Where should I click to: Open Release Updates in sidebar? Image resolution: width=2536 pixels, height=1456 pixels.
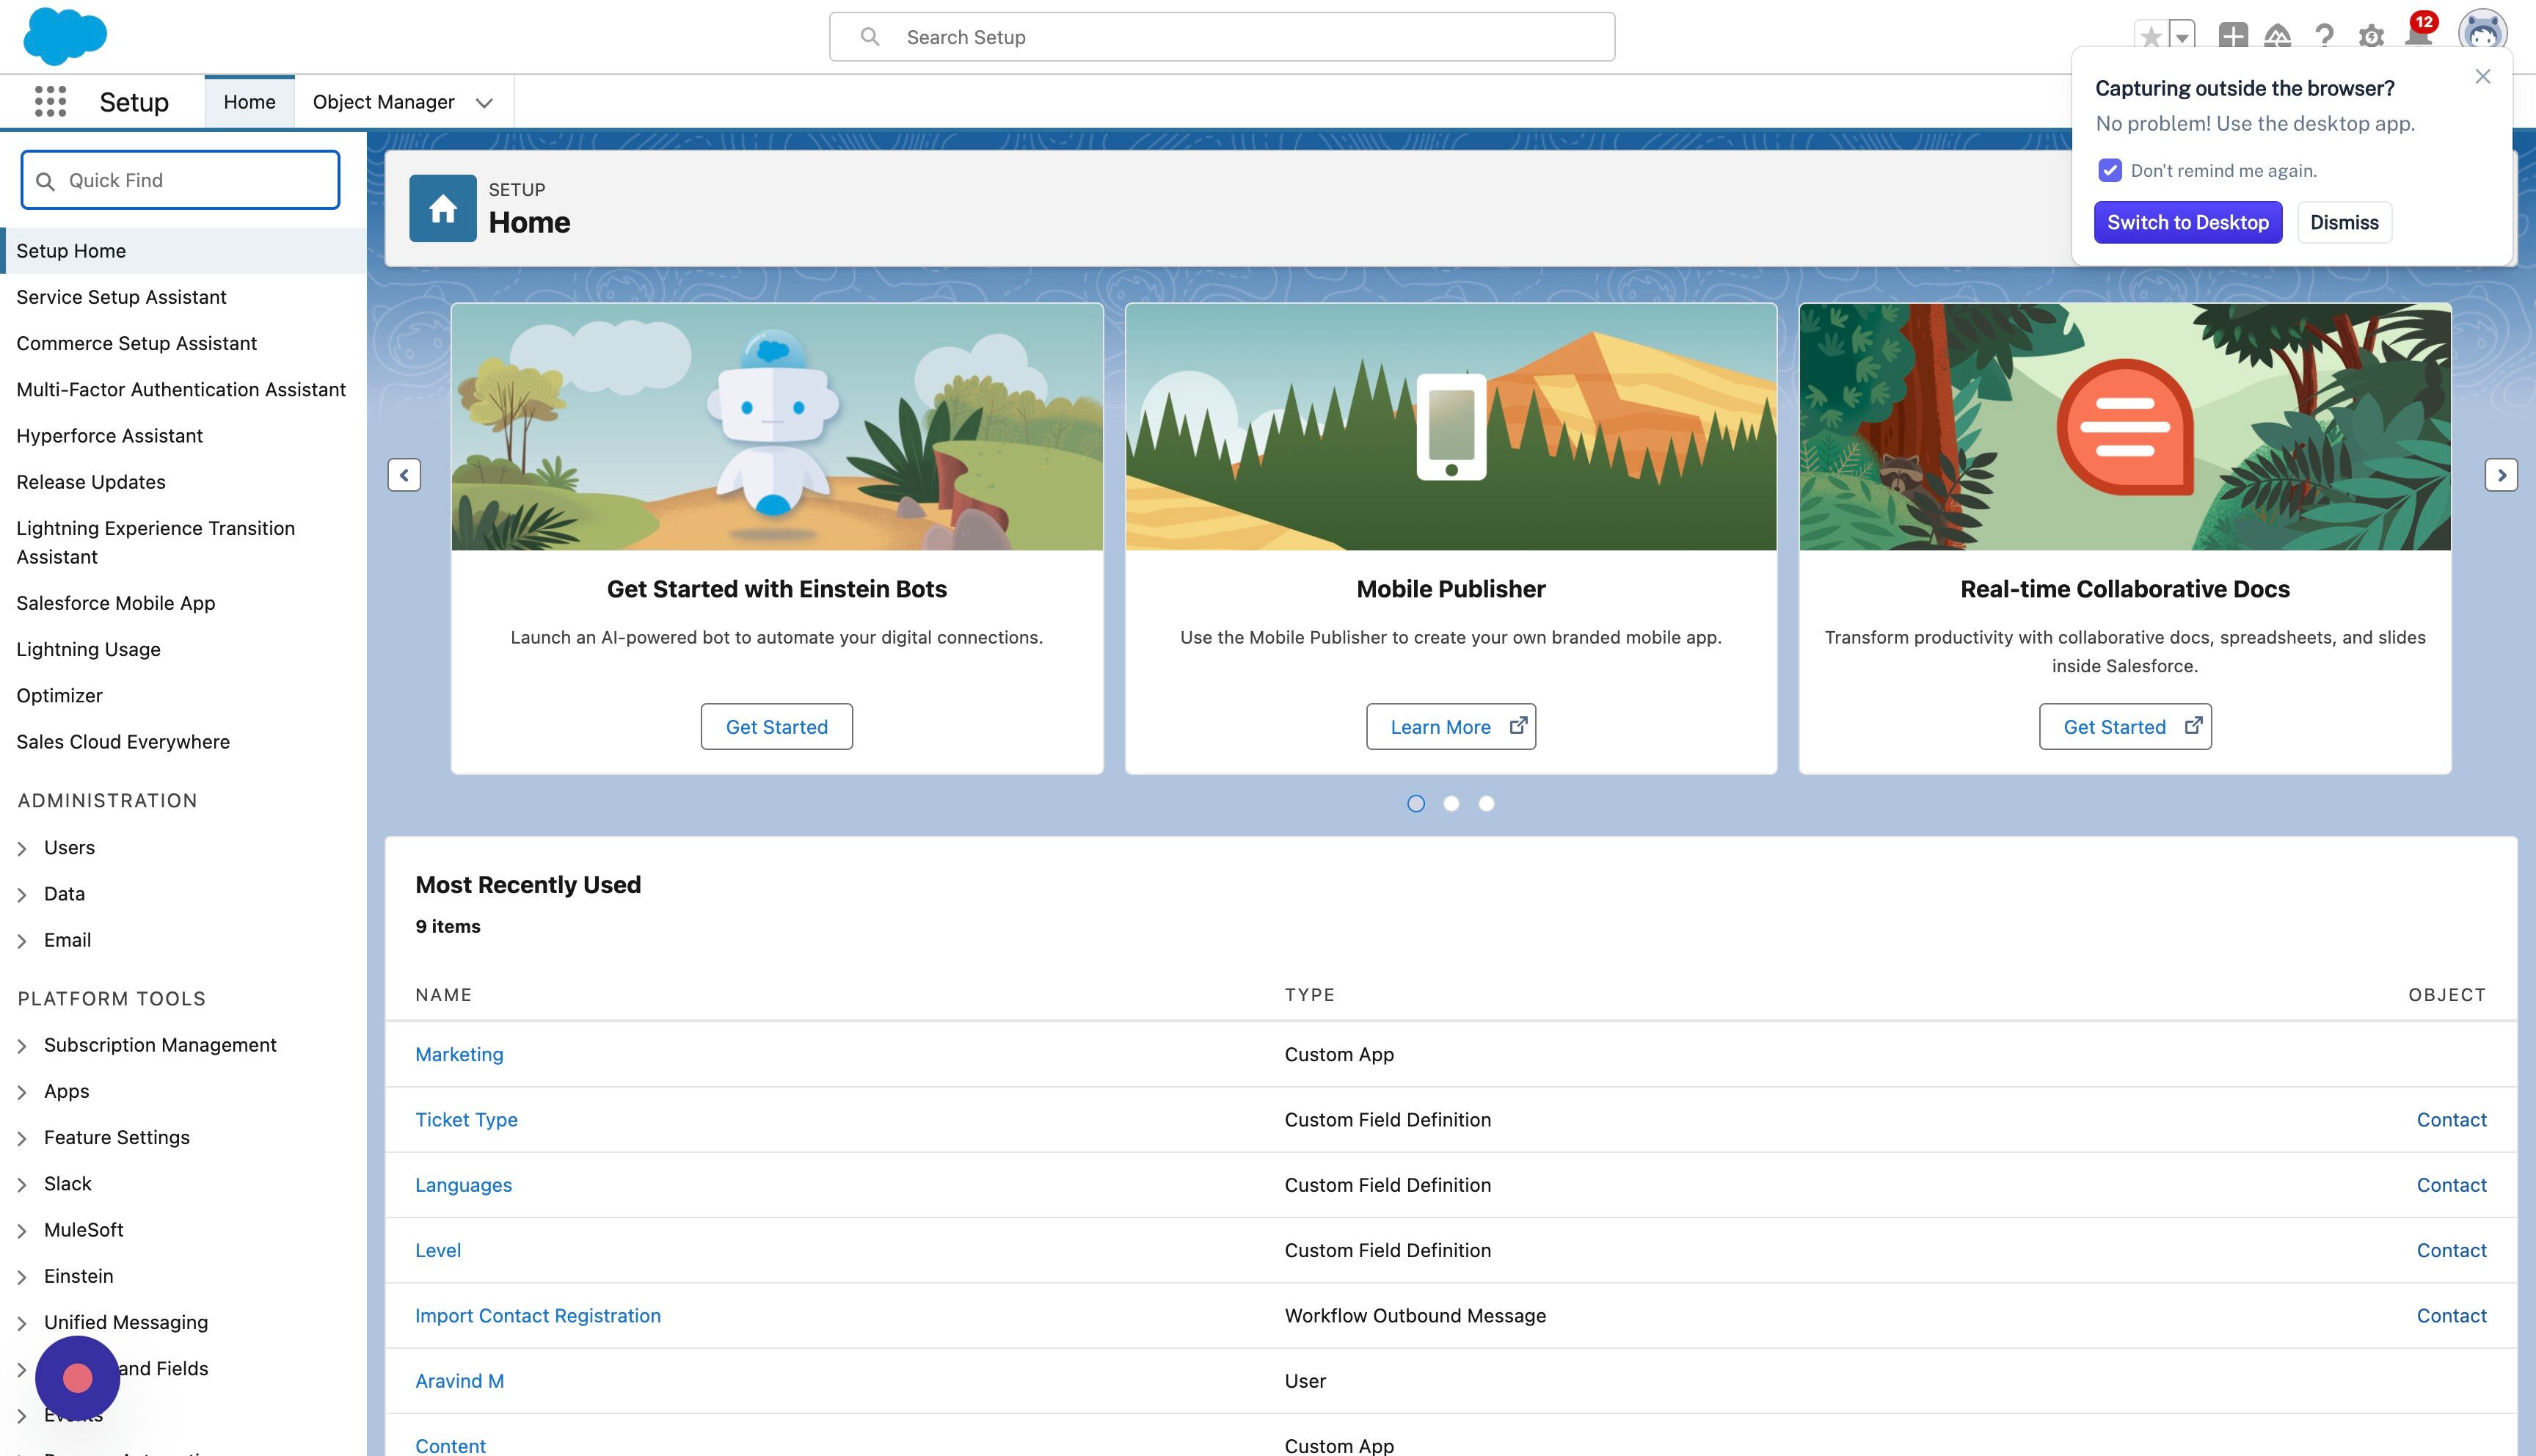click(x=91, y=482)
